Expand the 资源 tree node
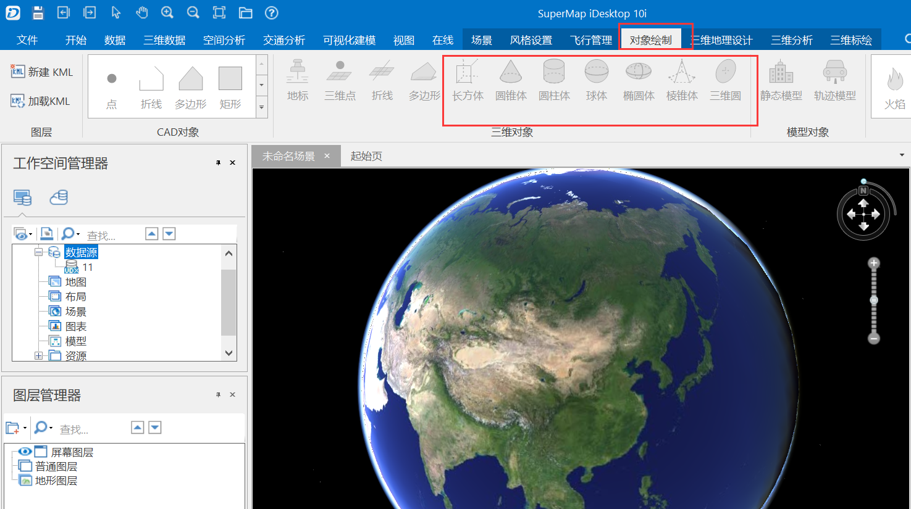Screen dimensions: 911x509 coord(39,355)
